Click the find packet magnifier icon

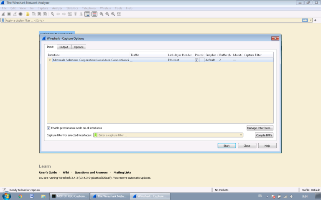(x=52, y=14)
